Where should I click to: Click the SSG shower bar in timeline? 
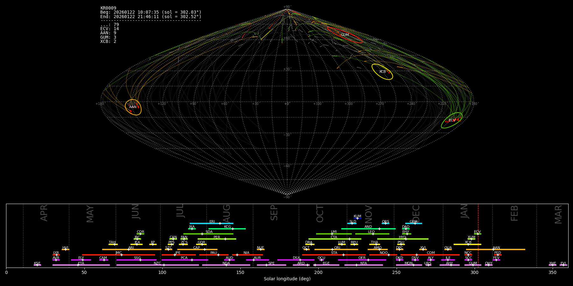tap(137, 260)
